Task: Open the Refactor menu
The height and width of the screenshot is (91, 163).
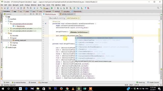Action: 34,5
